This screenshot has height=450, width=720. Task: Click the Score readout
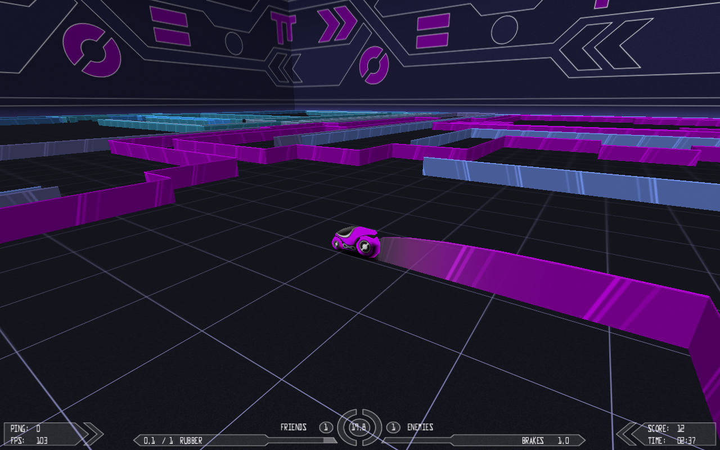click(666, 429)
